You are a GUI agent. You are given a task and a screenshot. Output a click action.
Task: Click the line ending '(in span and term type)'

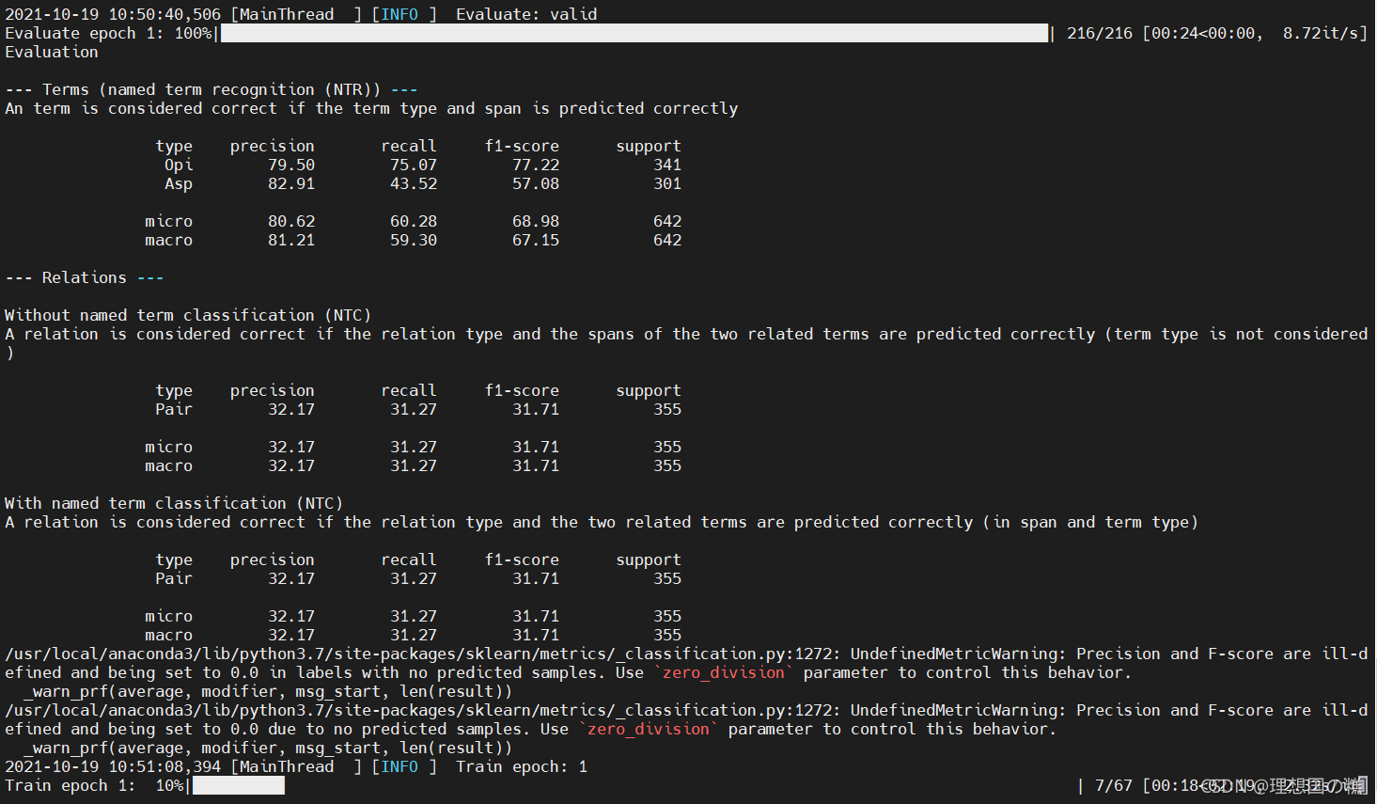[x=602, y=522]
